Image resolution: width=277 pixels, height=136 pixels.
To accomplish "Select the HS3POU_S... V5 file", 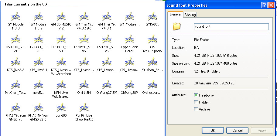I will [84, 44].
